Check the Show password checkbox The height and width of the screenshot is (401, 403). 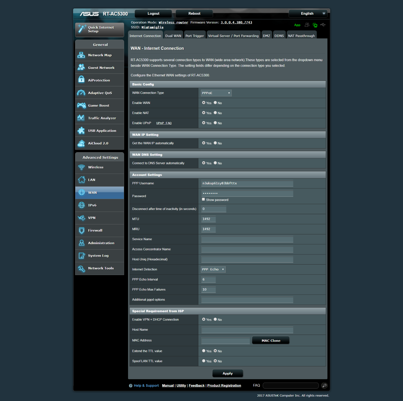203,199
